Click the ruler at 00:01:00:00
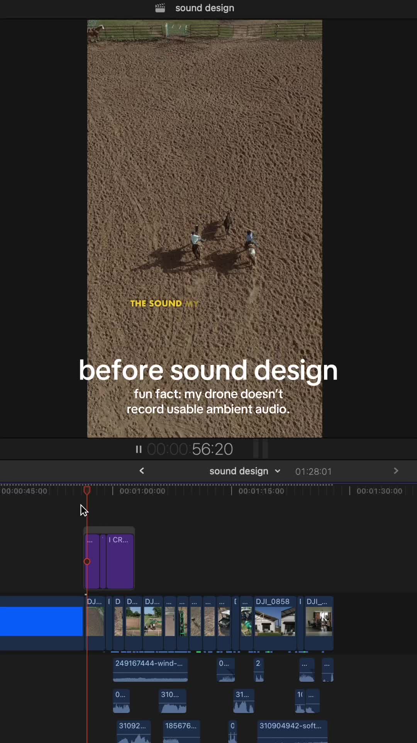The image size is (417, 743). pos(142,491)
